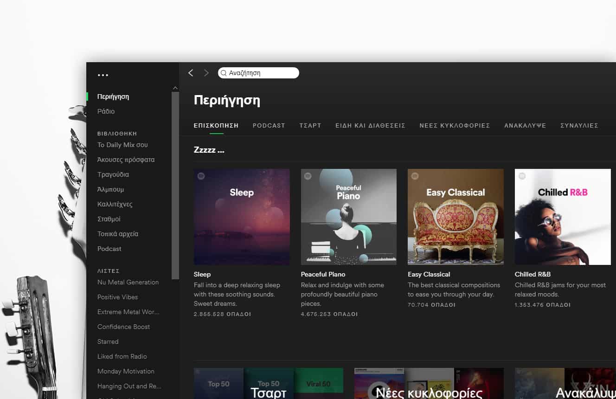Open Το Daily Mix σου

tap(122, 145)
